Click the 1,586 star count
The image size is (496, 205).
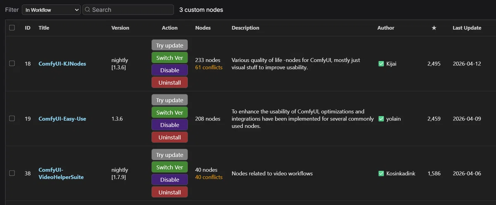[434, 173]
